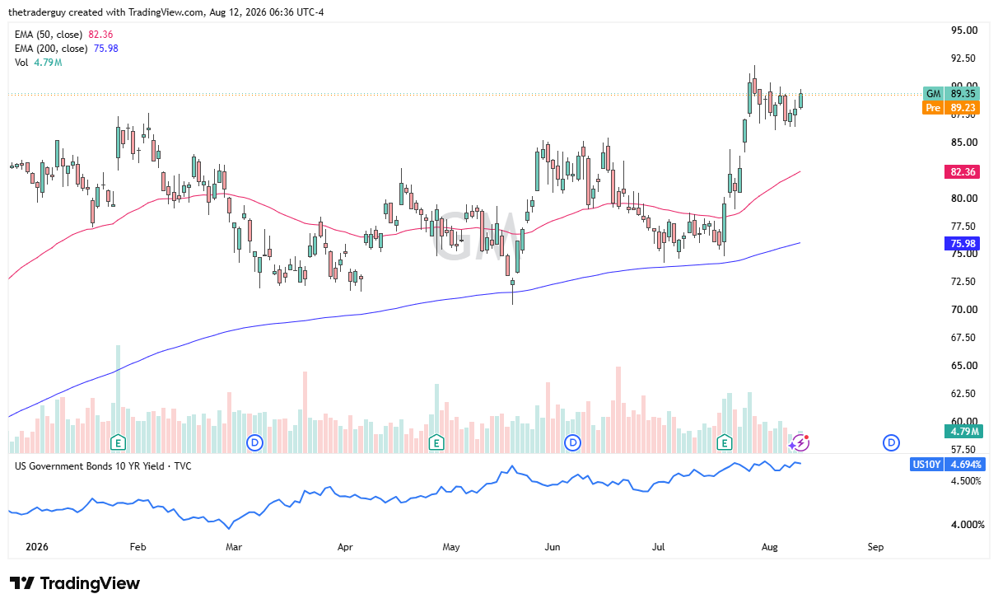Click the purple lightning news icon in August
The image size is (998, 608).
pyautogui.click(x=800, y=443)
